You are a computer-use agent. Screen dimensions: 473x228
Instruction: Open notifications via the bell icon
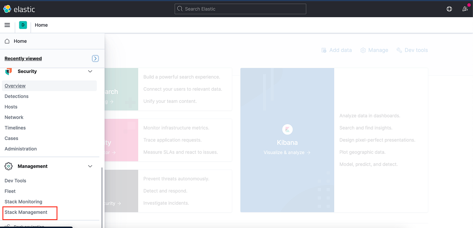[465, 9]
